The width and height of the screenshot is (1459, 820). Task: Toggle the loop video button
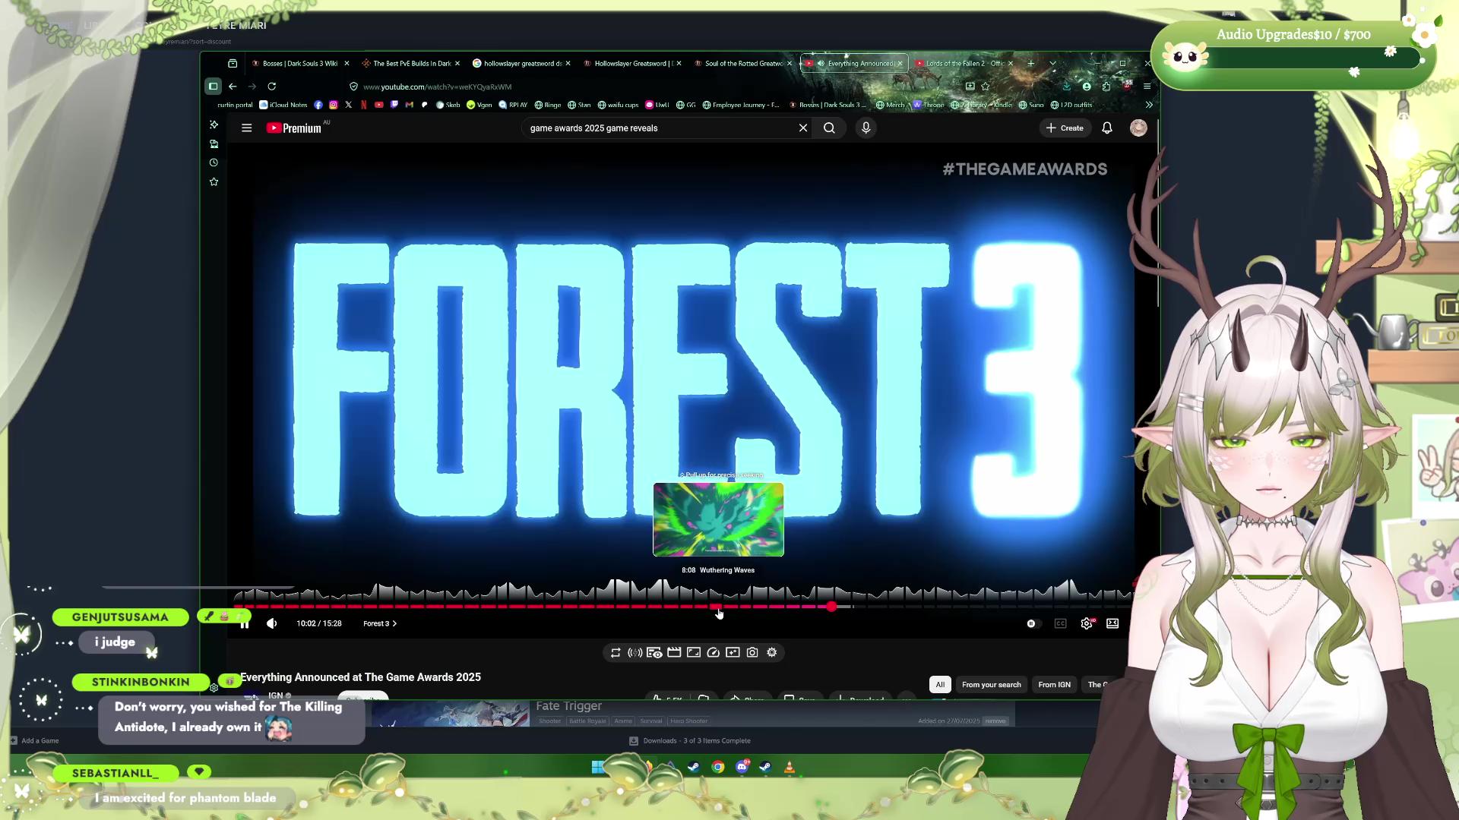(616, 652)
